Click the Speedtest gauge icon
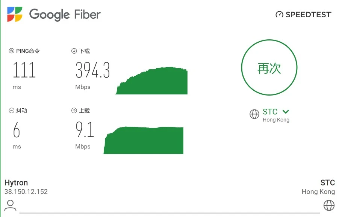Screen dimensions: 339x217 click(x=279, y=15)
